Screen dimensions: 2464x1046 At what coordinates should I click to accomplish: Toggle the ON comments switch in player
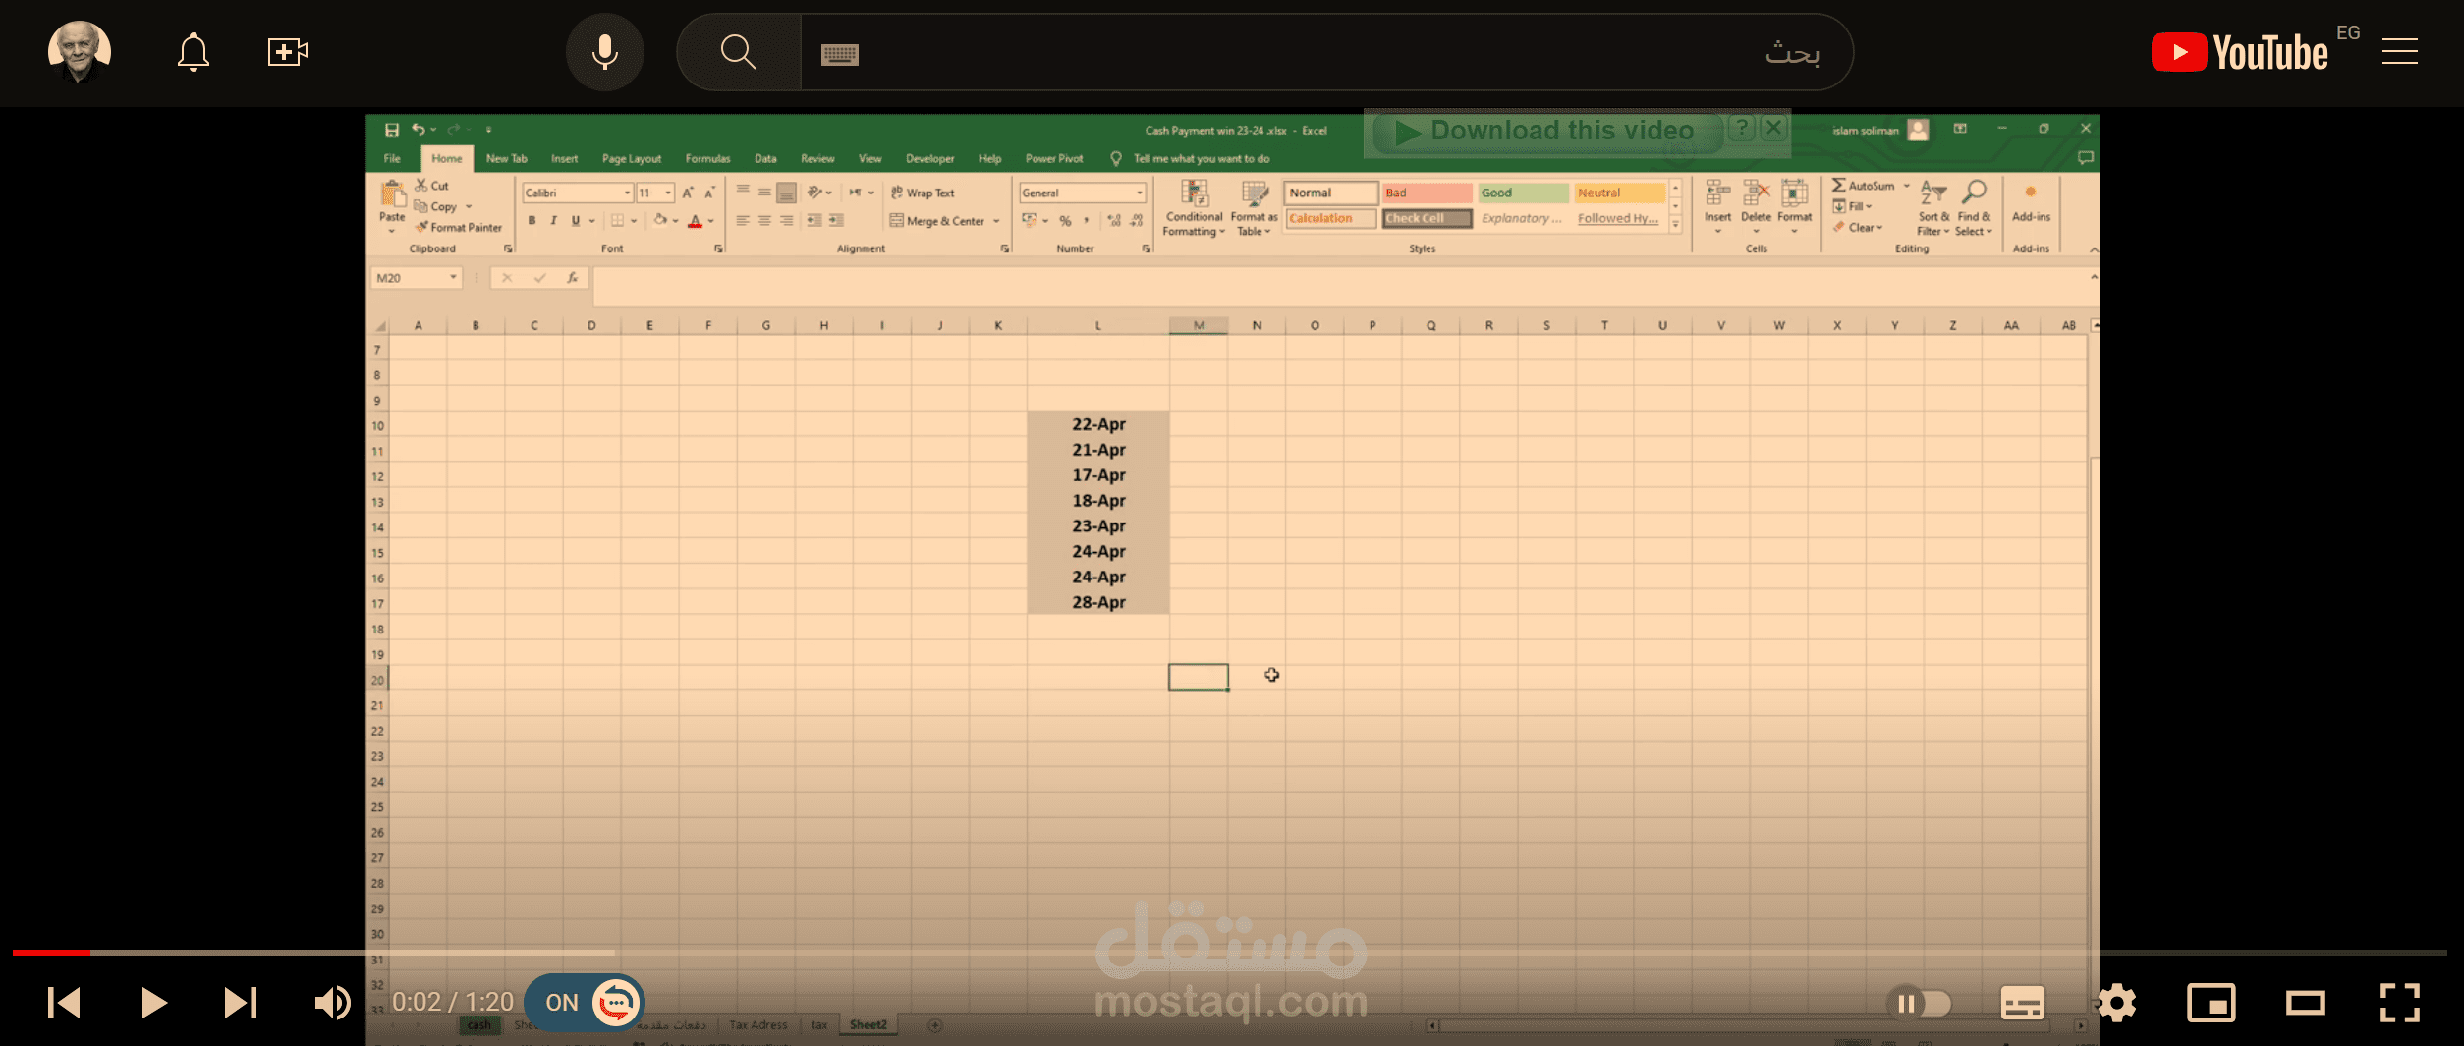(x=585, y=1003)
